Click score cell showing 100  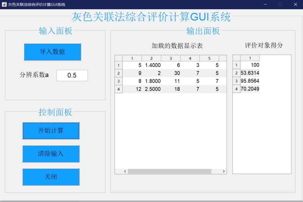click(x=250, y=65)
